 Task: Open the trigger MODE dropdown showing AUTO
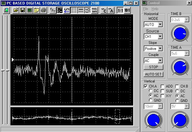pyautogui.click(x=160, y=24)
